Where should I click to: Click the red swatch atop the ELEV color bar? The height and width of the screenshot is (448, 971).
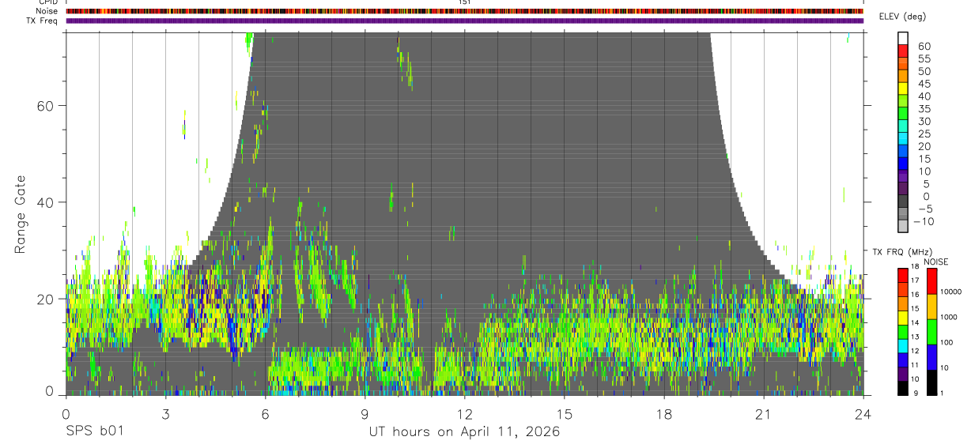click(903, 51)
